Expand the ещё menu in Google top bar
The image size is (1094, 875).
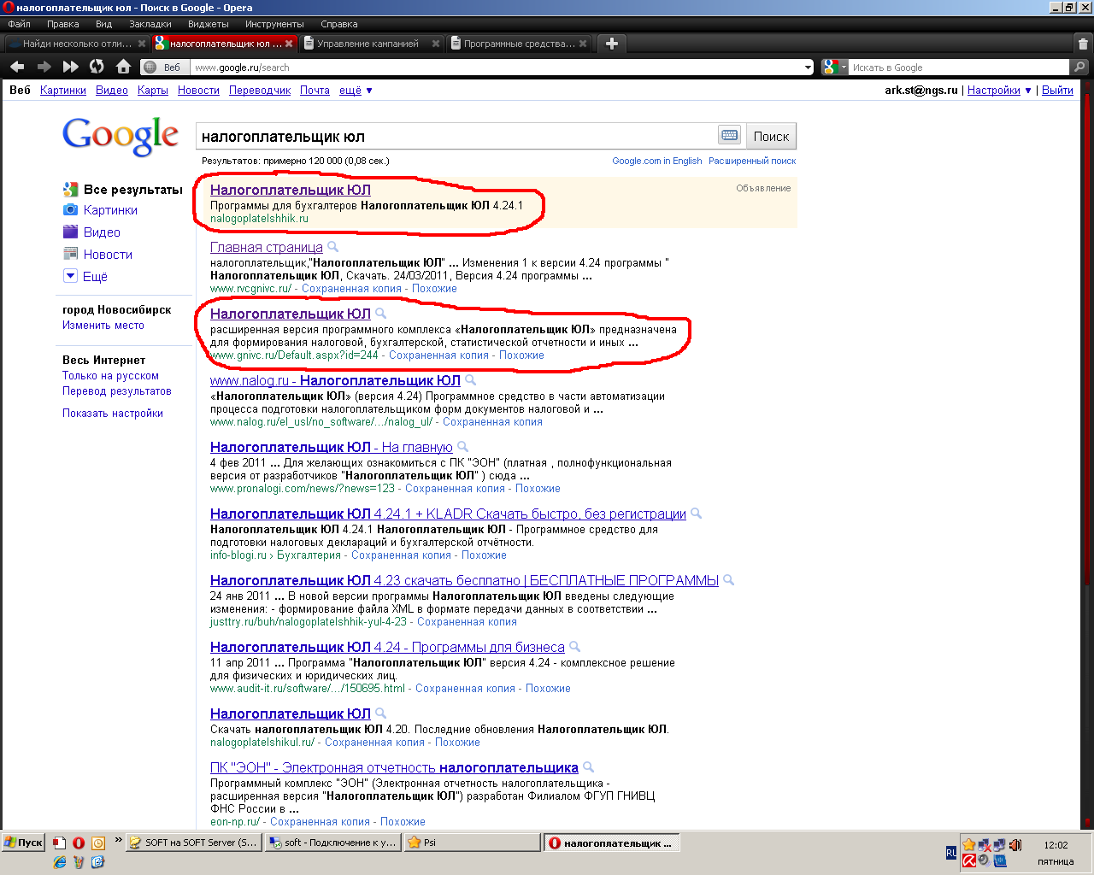tap(356, 91)
